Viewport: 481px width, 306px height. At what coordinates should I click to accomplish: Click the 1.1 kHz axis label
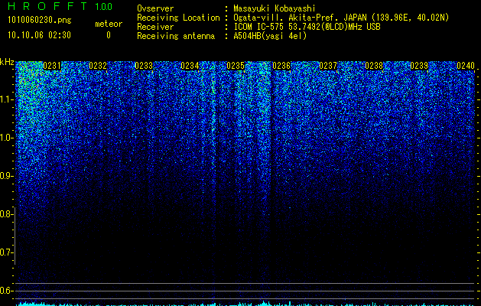pyautogui.click(x=5, y=99)
